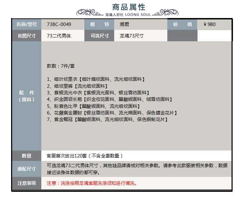The image size is (243, 197).
Task: Select the 价格 label cell
Action: [x=182, y=25]
